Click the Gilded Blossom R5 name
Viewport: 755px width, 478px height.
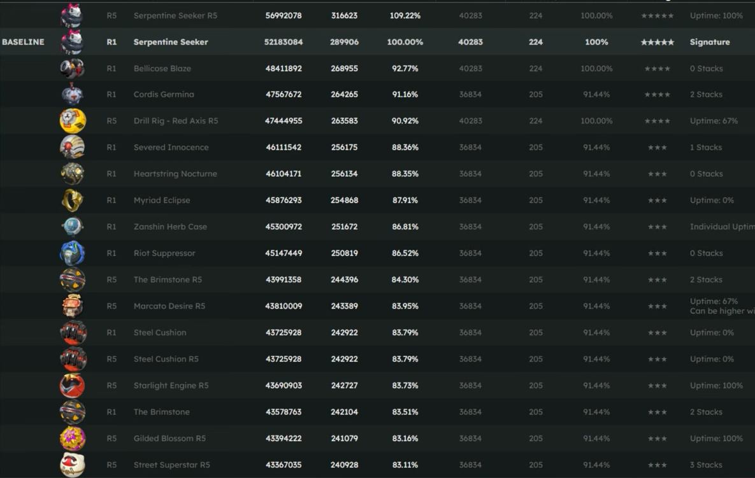point(169,438)
